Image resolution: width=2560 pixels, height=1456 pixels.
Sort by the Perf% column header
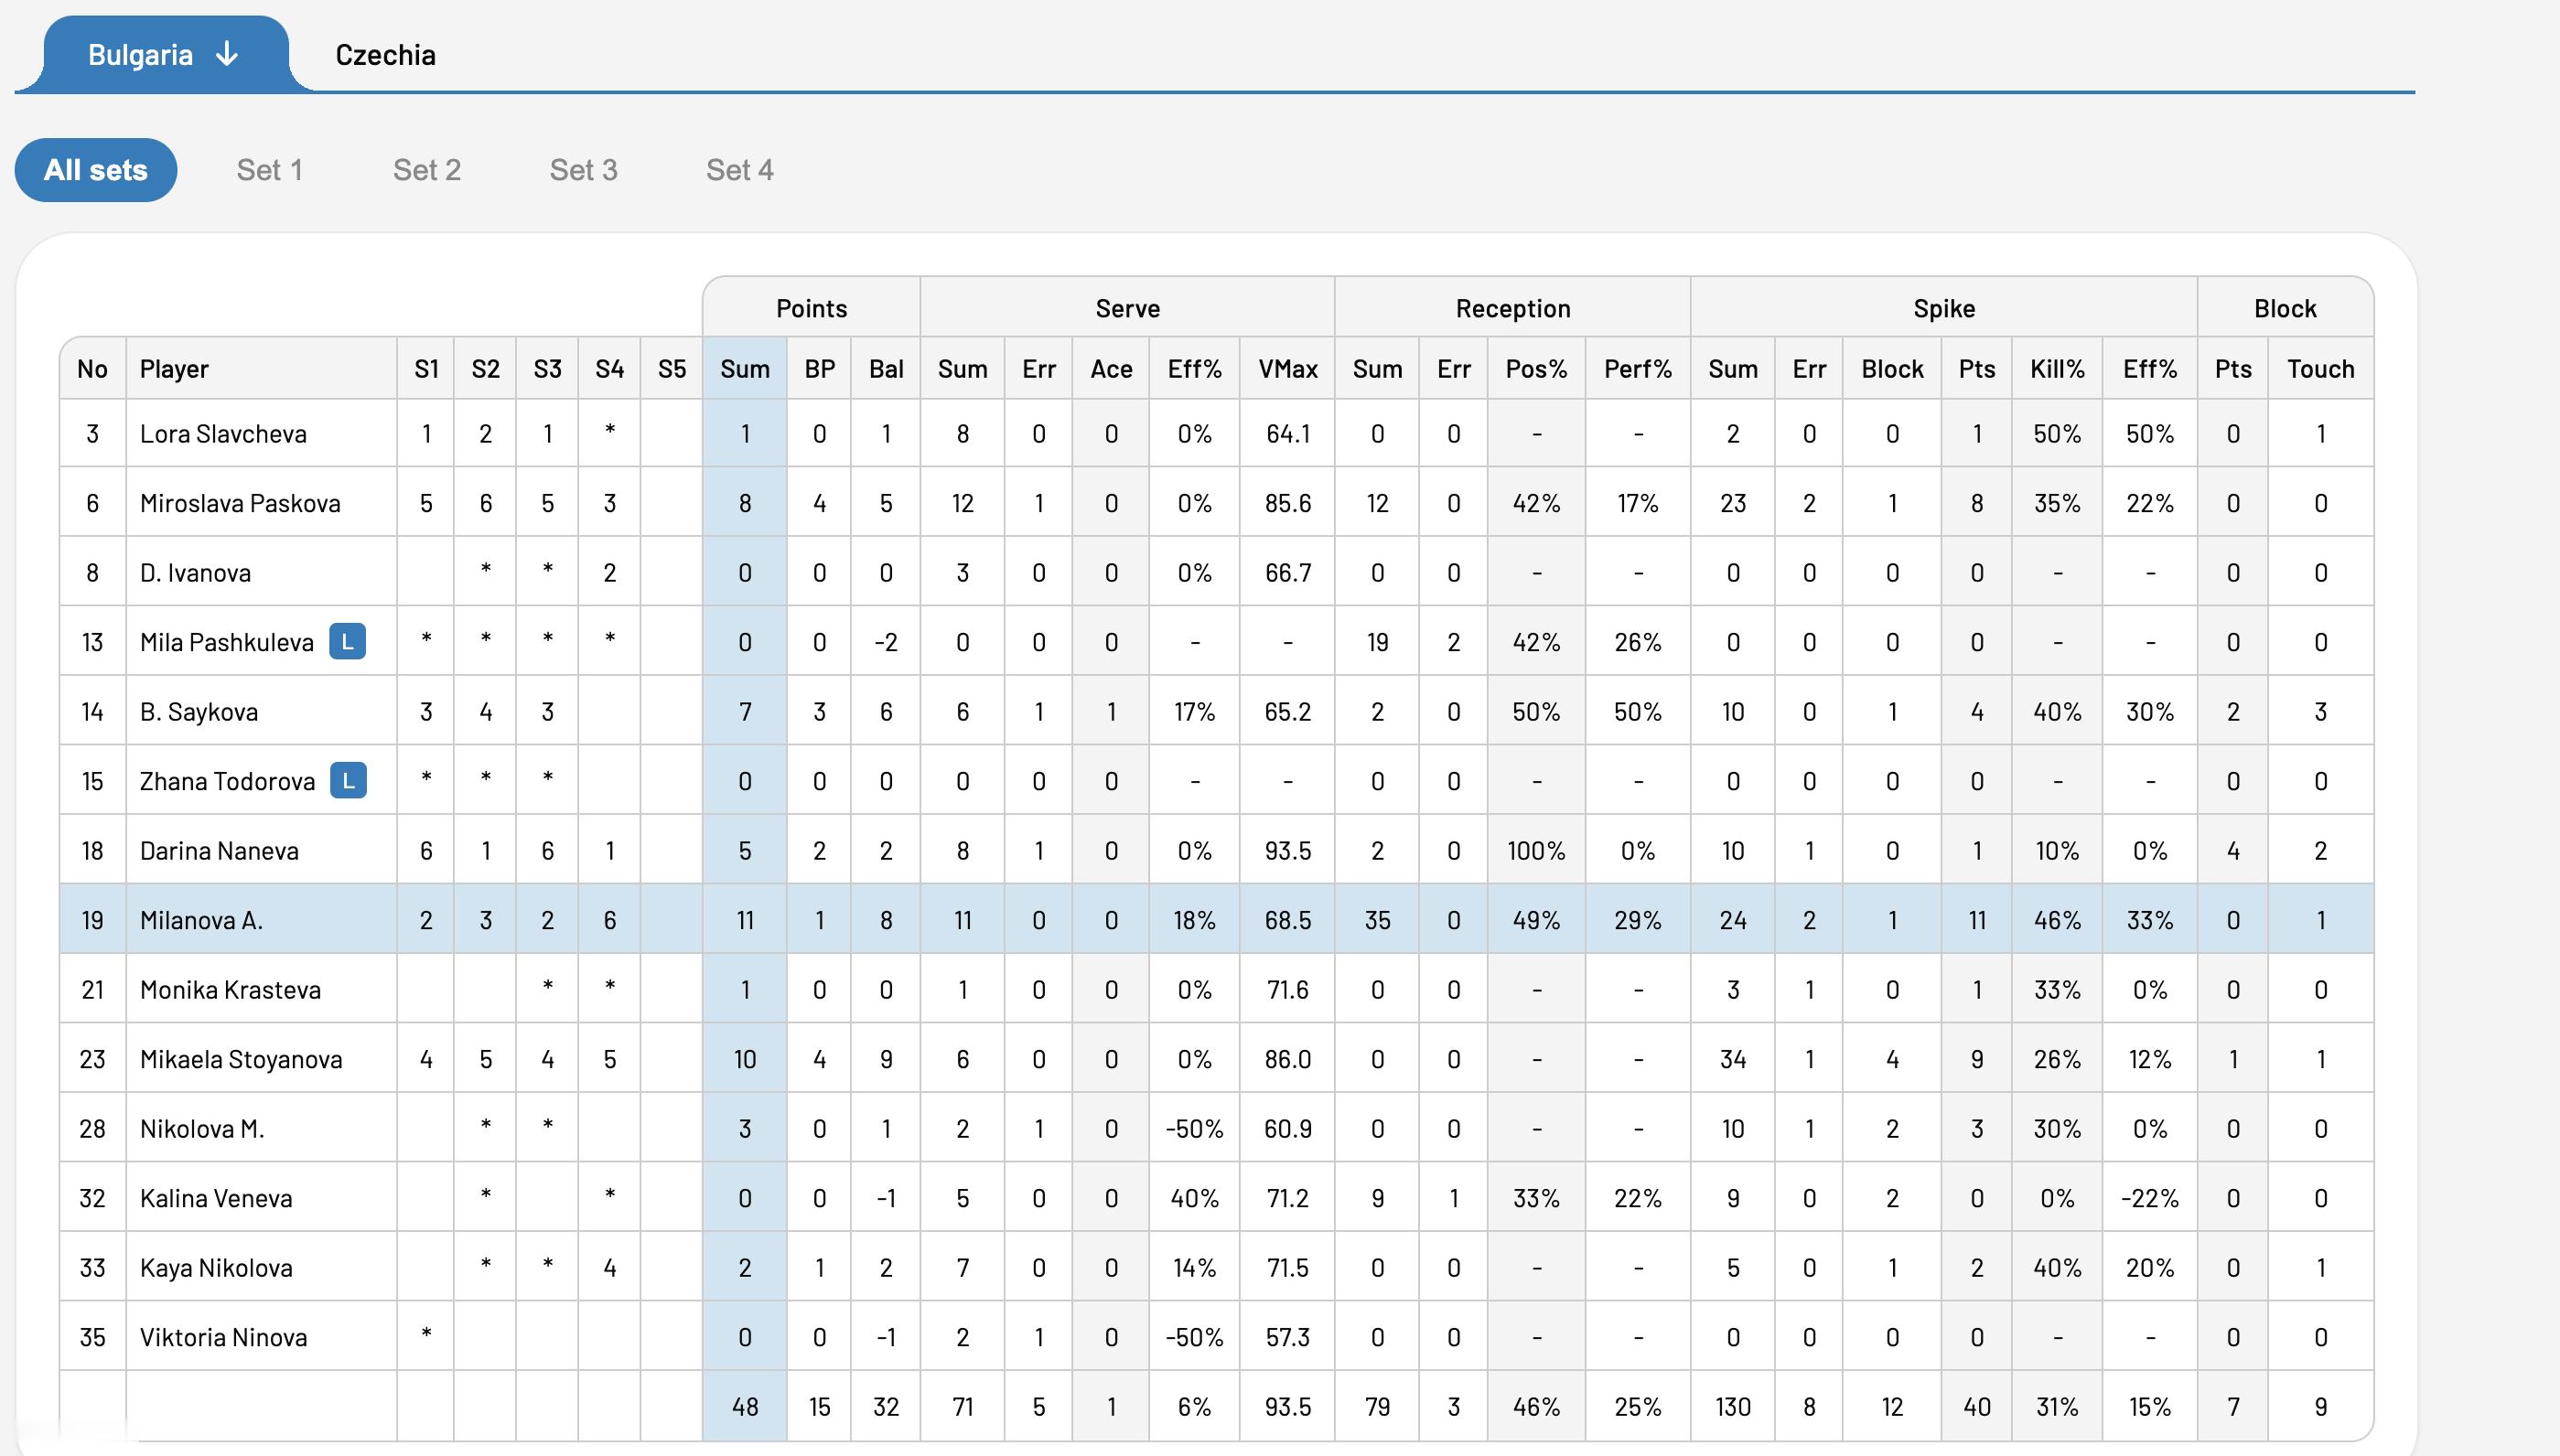point(1638,369)
